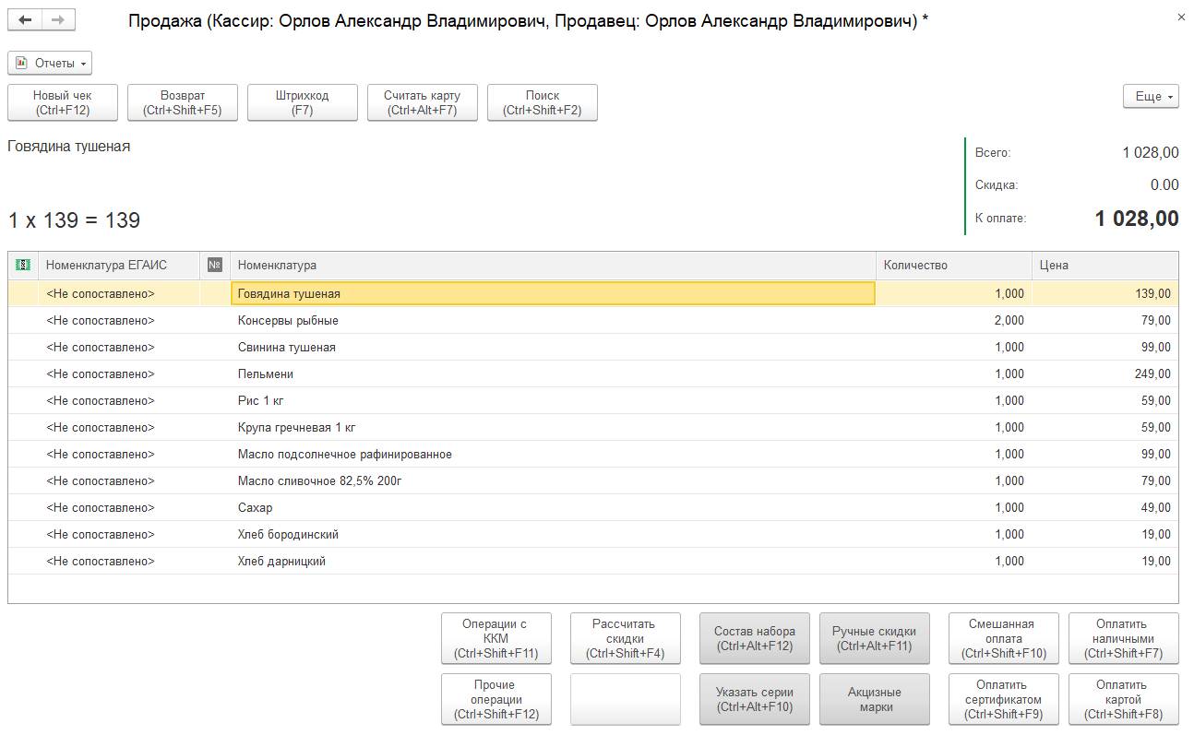Select the Говядина тушеная item cell

(553, 294)
